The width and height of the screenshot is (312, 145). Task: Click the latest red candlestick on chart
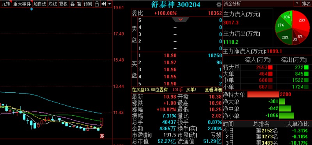102,122
